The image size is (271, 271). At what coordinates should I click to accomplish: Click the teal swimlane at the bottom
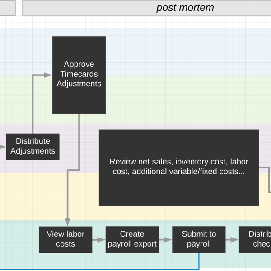pos(18,244)
